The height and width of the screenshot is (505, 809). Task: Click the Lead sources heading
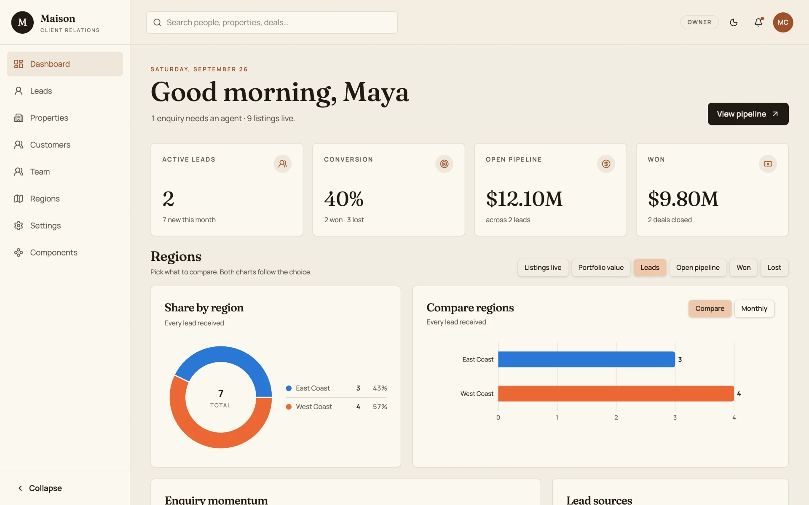pyautogui.click(x=599, y=500)
